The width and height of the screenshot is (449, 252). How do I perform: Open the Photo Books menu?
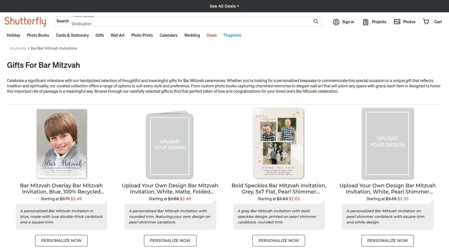click(38, 35)
